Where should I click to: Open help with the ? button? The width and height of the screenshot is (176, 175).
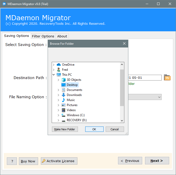[12, 161]
